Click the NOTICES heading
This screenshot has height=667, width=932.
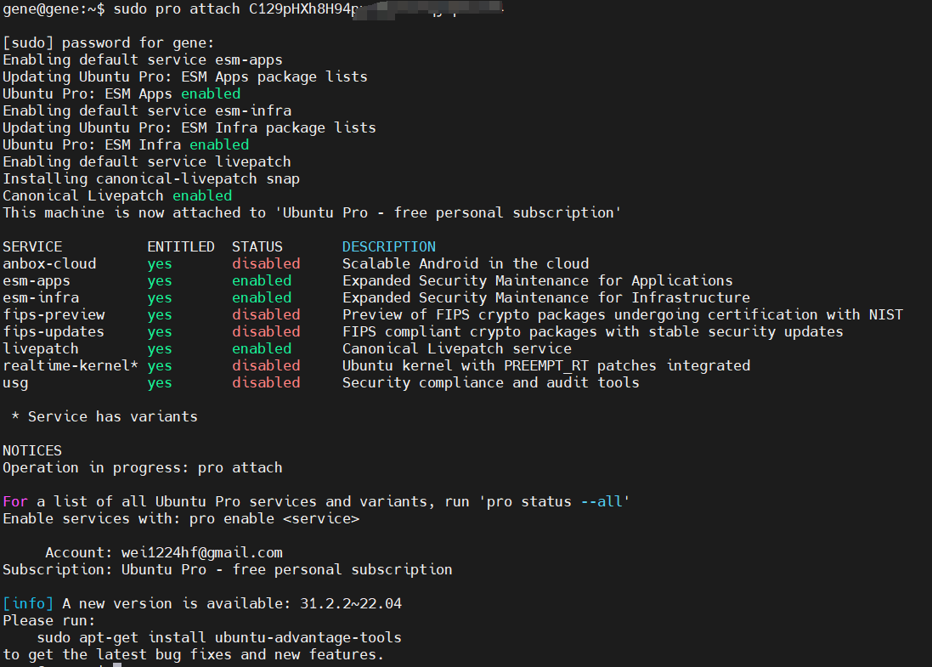[32, 450]
